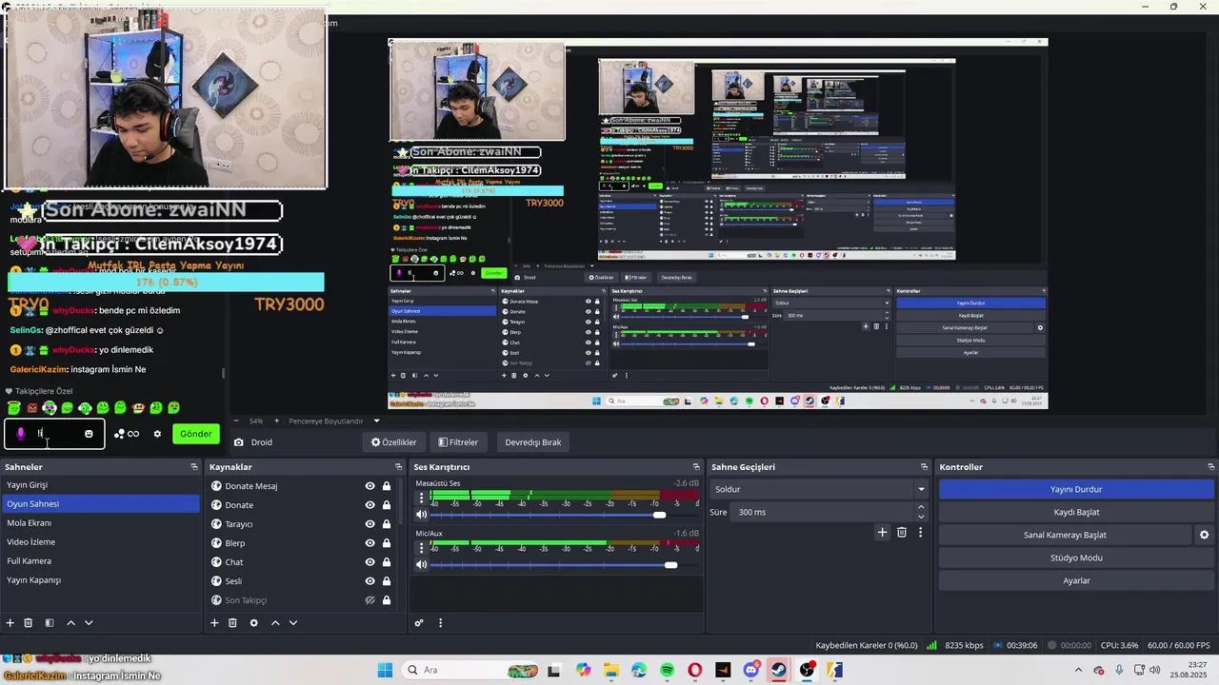Screen dimensions: 1219x685
Task: Float the Ses Karıştırıcı dock icon
Action: coord(698,467)
